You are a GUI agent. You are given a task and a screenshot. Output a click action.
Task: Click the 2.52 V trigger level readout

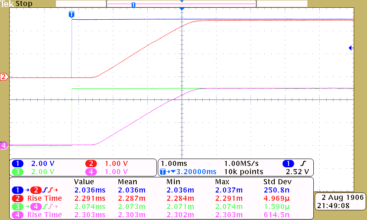tap(297, 172)
